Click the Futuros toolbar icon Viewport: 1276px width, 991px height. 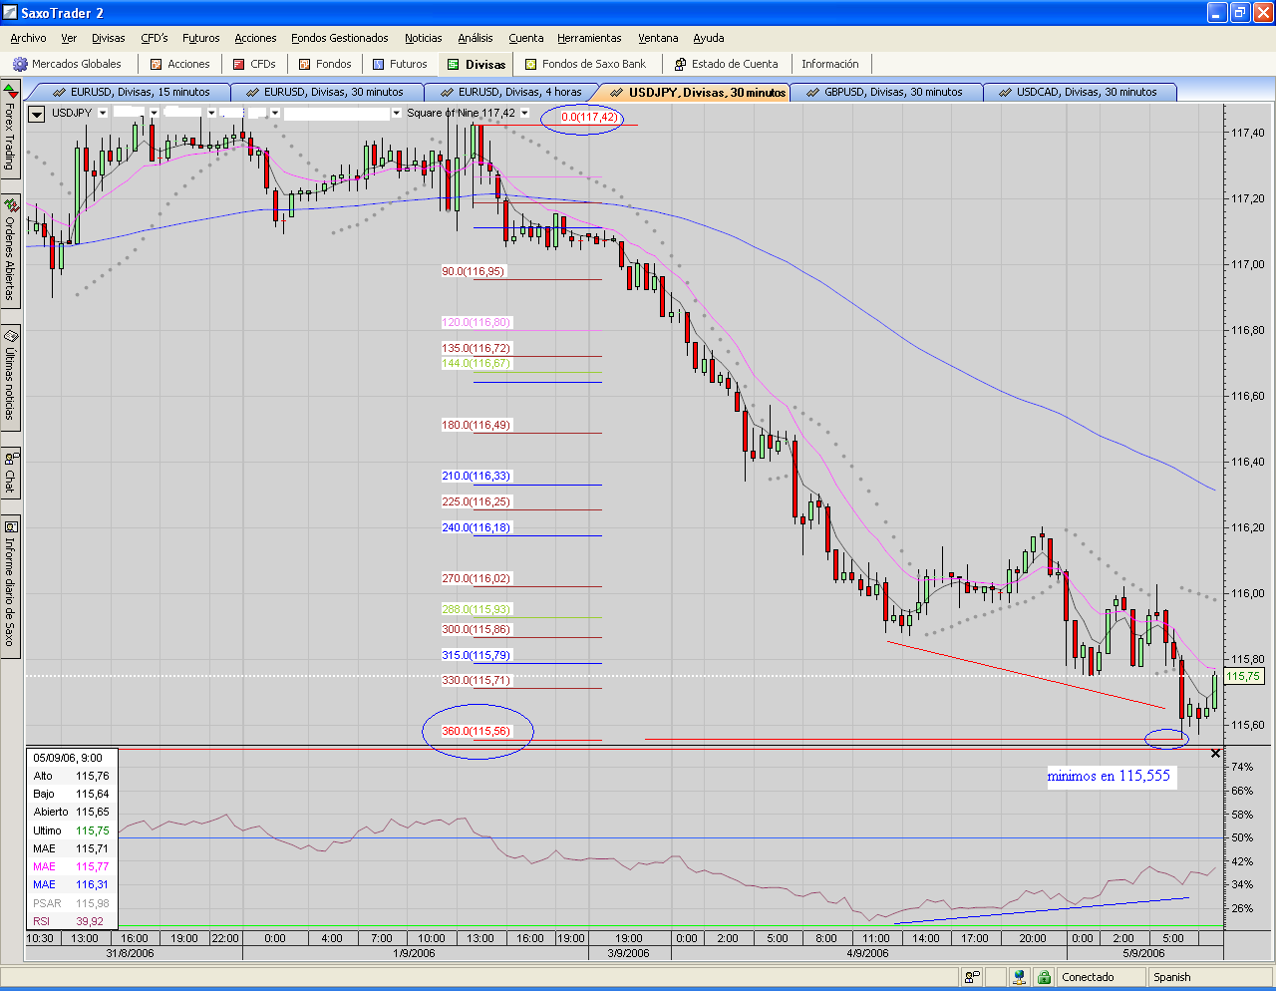pyautogui.click(x=379, y=64)
